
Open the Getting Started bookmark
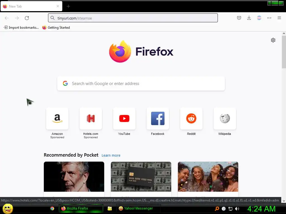(x=56, y=28)
